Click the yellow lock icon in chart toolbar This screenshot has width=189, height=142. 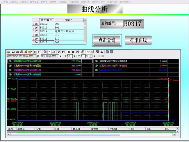(x=30, y=52)
